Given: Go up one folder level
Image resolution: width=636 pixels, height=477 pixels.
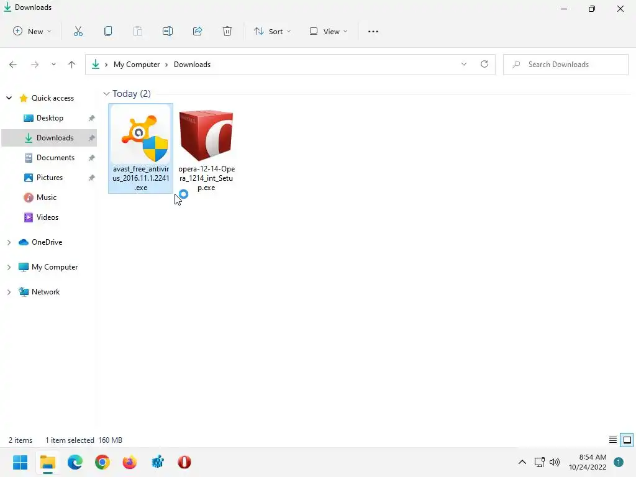Looking at the screenshot, I should [x=72, y=65].
